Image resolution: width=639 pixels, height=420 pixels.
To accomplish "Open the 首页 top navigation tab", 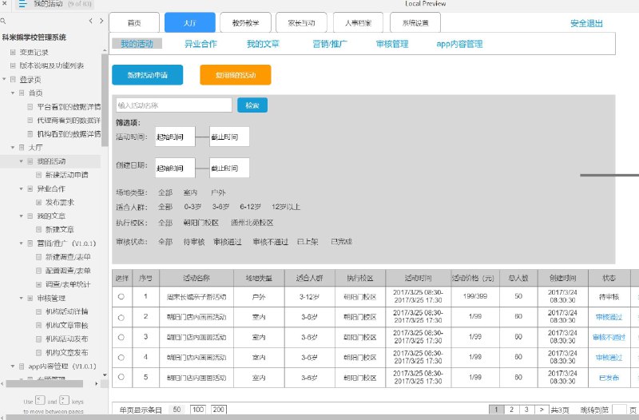I will click(134, 23).
